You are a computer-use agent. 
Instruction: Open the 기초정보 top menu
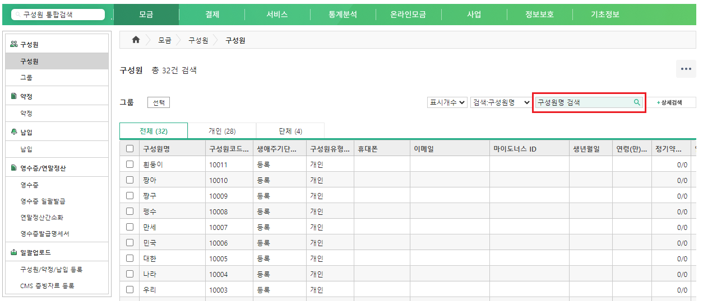[605, 15]
